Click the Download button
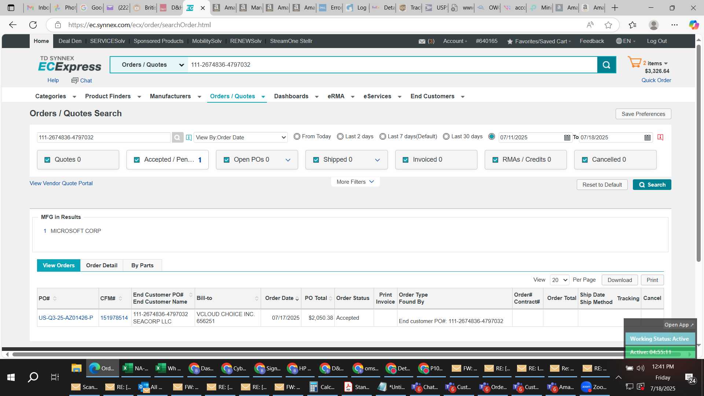The image size is (704, 396). point(620,280)
